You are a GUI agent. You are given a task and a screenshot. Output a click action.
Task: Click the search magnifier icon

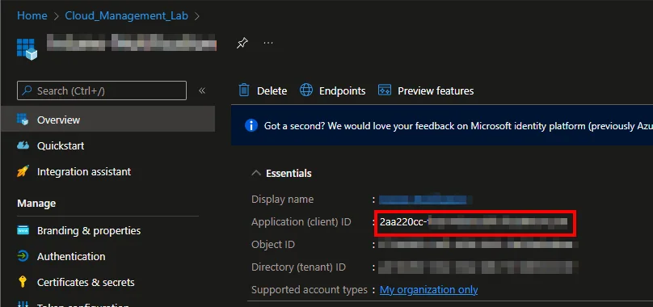click(27, 90)
